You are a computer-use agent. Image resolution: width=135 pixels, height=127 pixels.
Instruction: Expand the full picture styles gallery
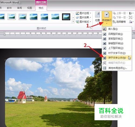click(73, 22)
